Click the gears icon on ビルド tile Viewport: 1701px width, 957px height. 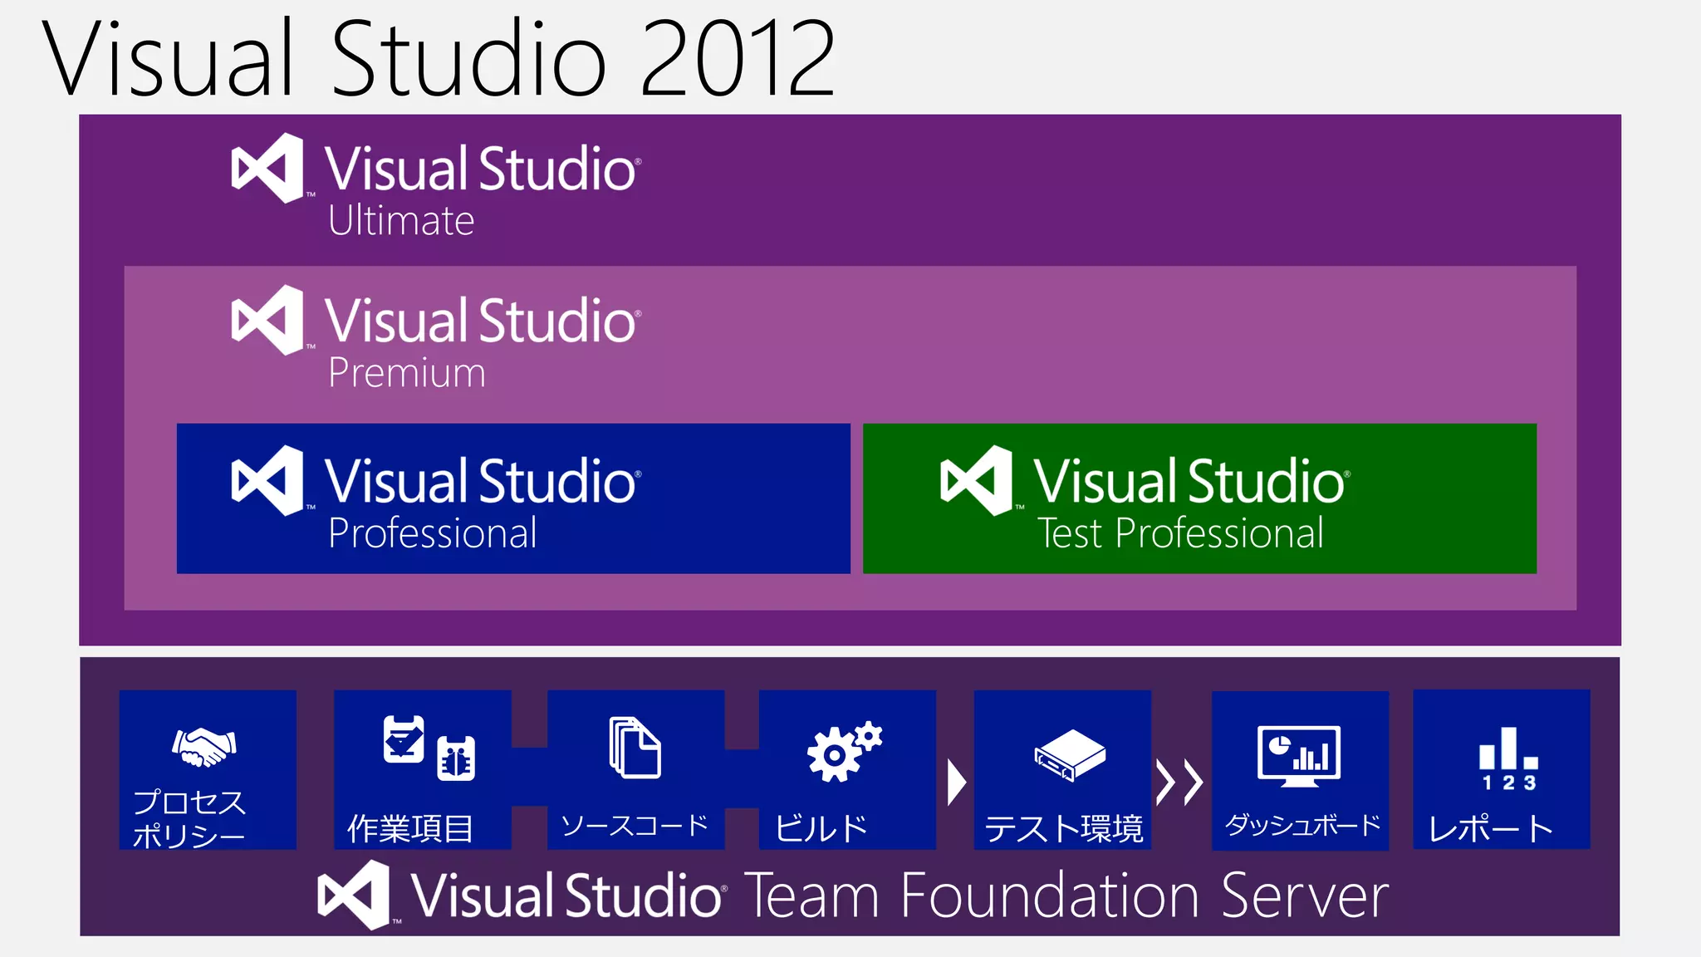click(x=845, y=751)
